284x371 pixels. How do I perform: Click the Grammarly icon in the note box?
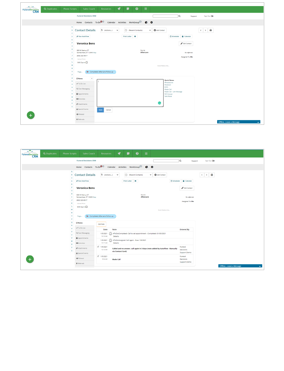pos(160,103)
